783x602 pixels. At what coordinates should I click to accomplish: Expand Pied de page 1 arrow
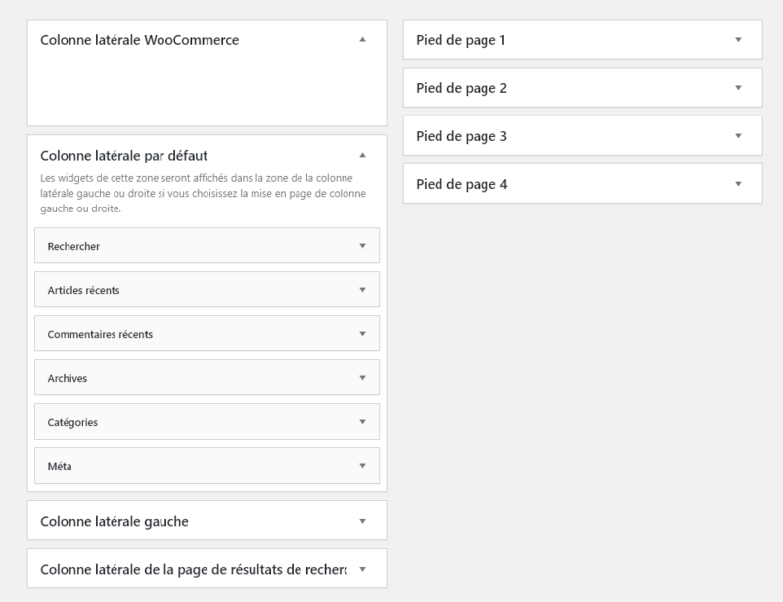click(738, 39)
